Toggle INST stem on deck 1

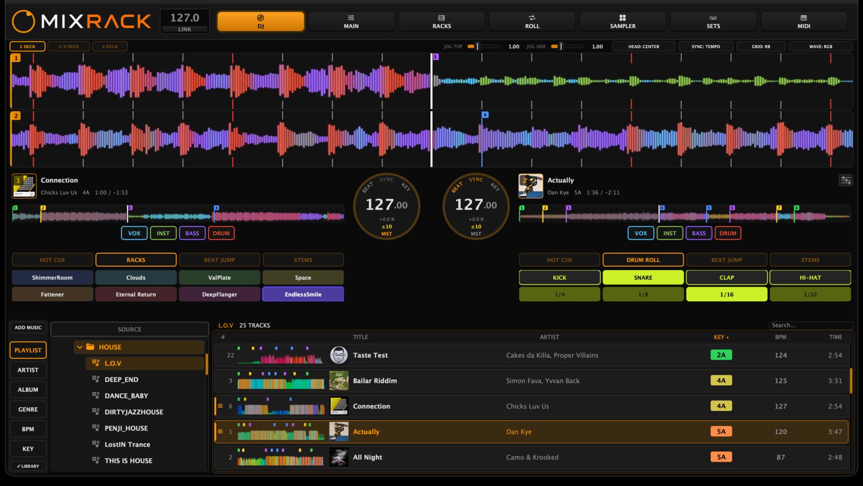tap(163, 233)
